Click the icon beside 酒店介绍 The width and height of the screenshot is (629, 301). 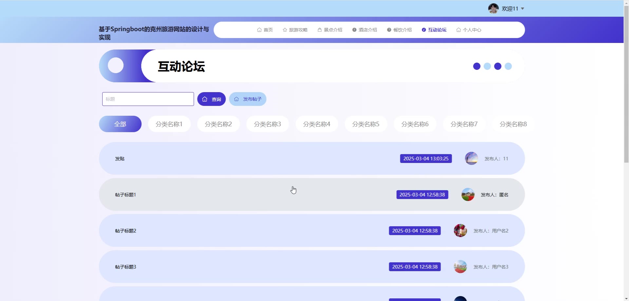tap(354, 30)
